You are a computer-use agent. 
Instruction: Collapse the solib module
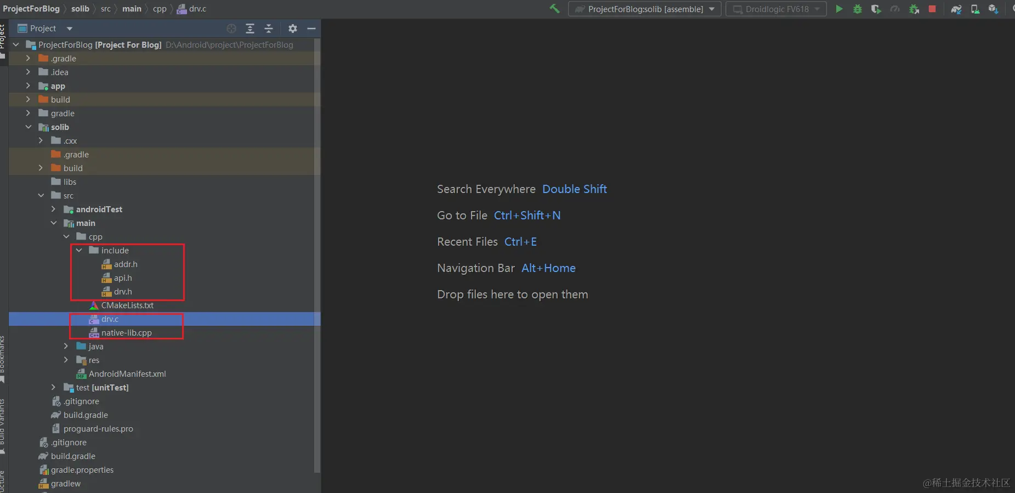pos(28,127)
